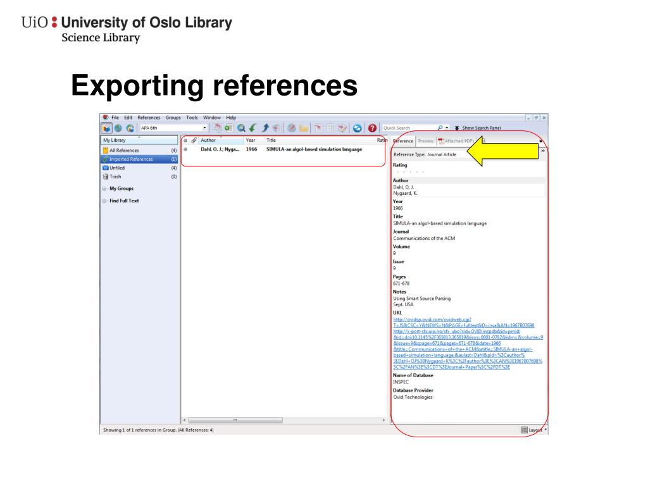Click the Open Link toolbar icon
Screen dimensions: 648x486
(291, 128)
